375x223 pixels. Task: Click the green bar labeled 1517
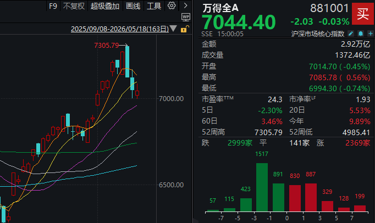(x=262, y=187)
